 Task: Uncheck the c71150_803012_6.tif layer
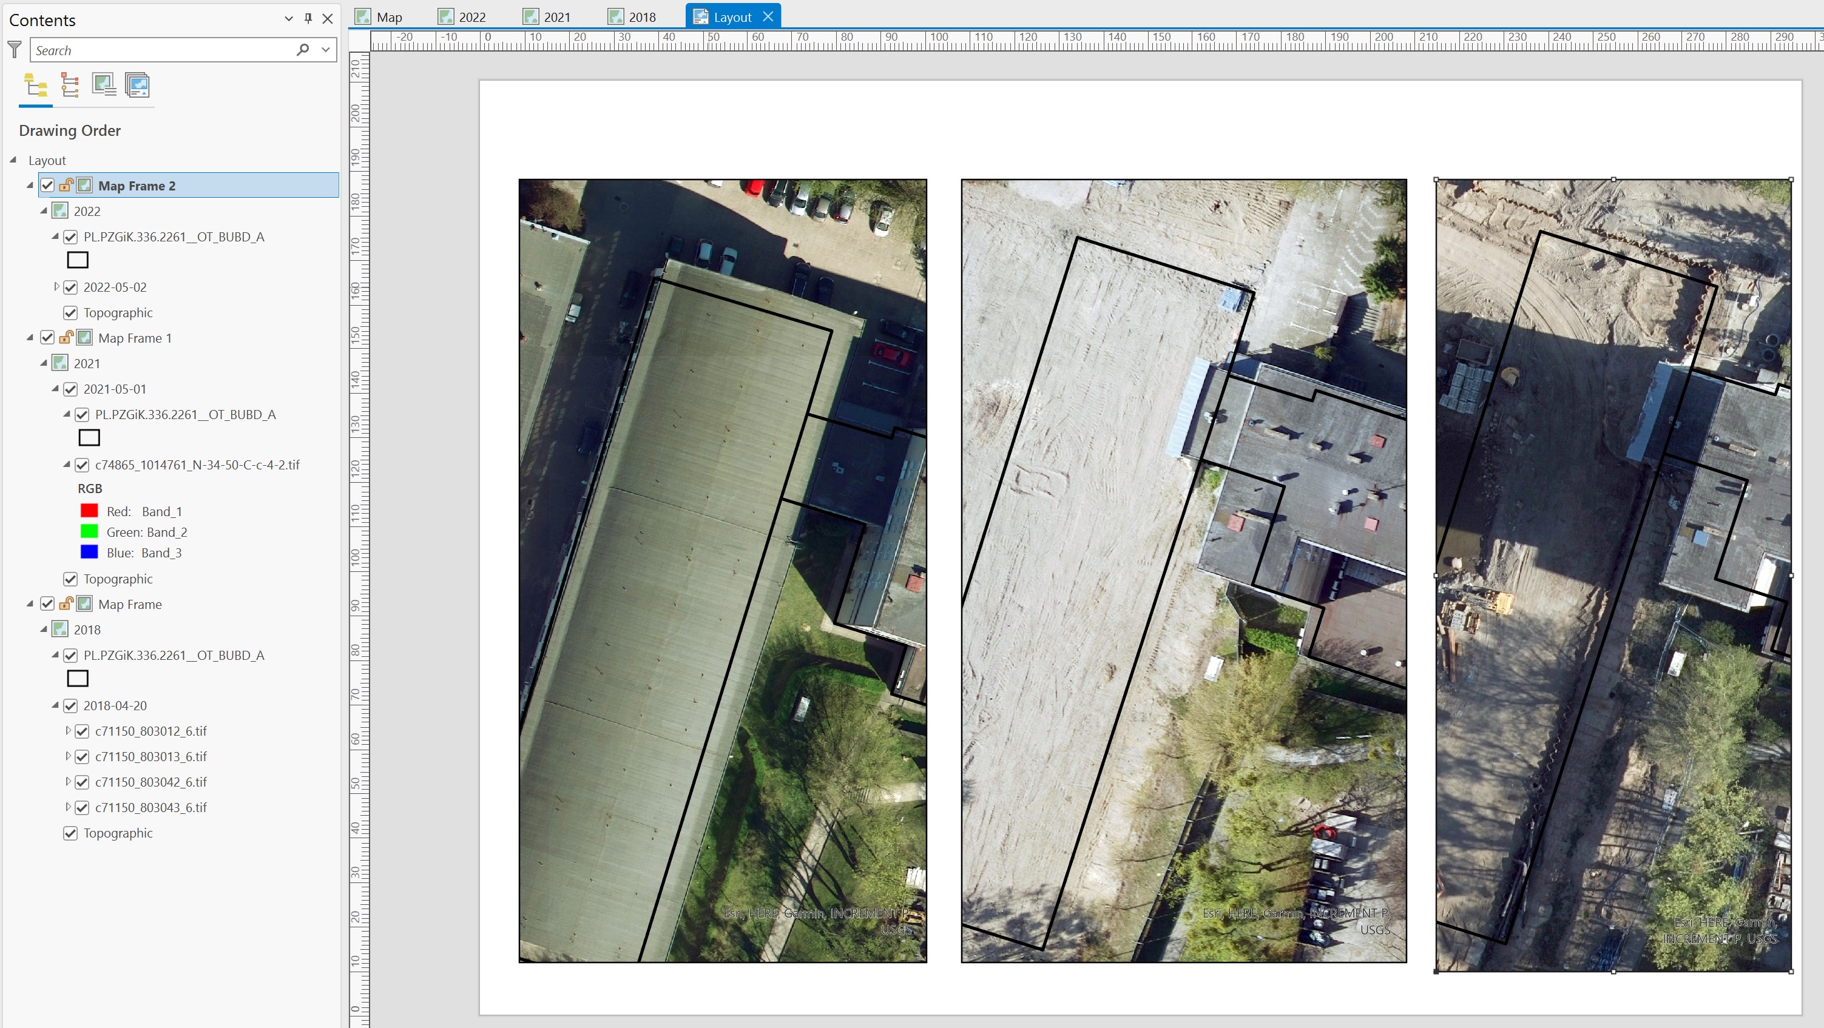[82, 731]
